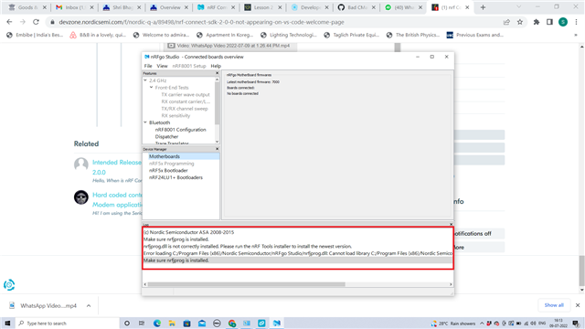Image resolution: width=585 pixels, height=329 pixels.
Task: Open the Chrome profile avatar S
Action: tap(563, 22)
